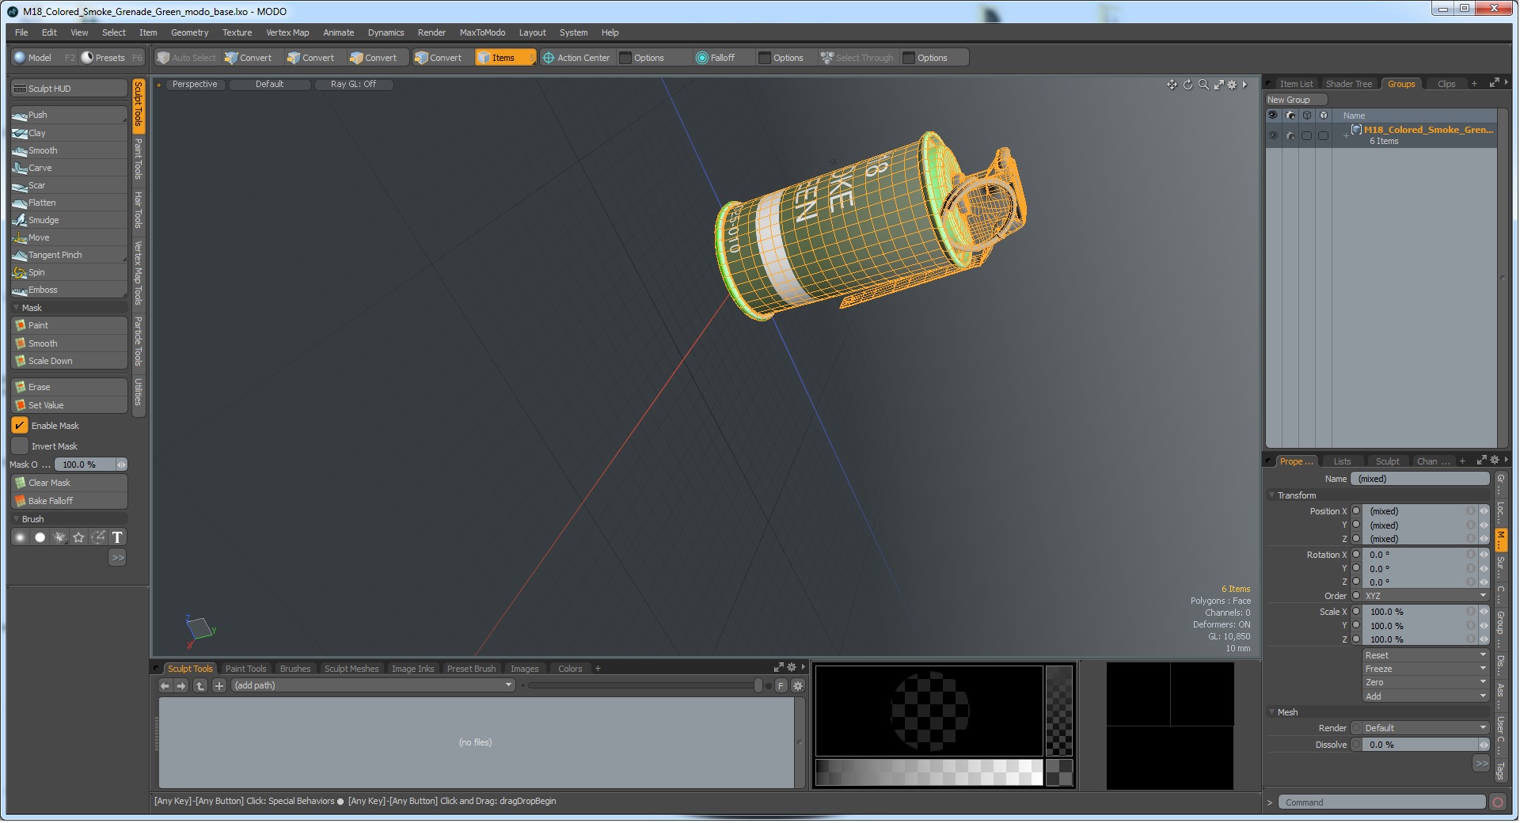Open the Rotation Order XYZ dropdown
Viewport: 1520px width, 823px height.
1425,596
